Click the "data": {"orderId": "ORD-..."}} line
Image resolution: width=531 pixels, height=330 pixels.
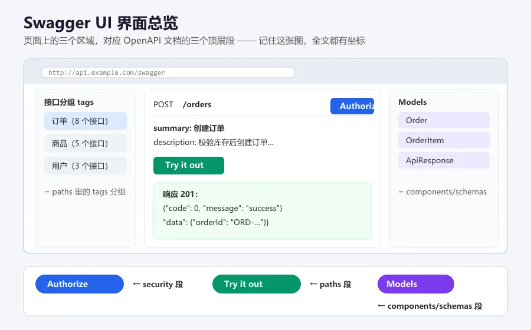tap(216, 223)
